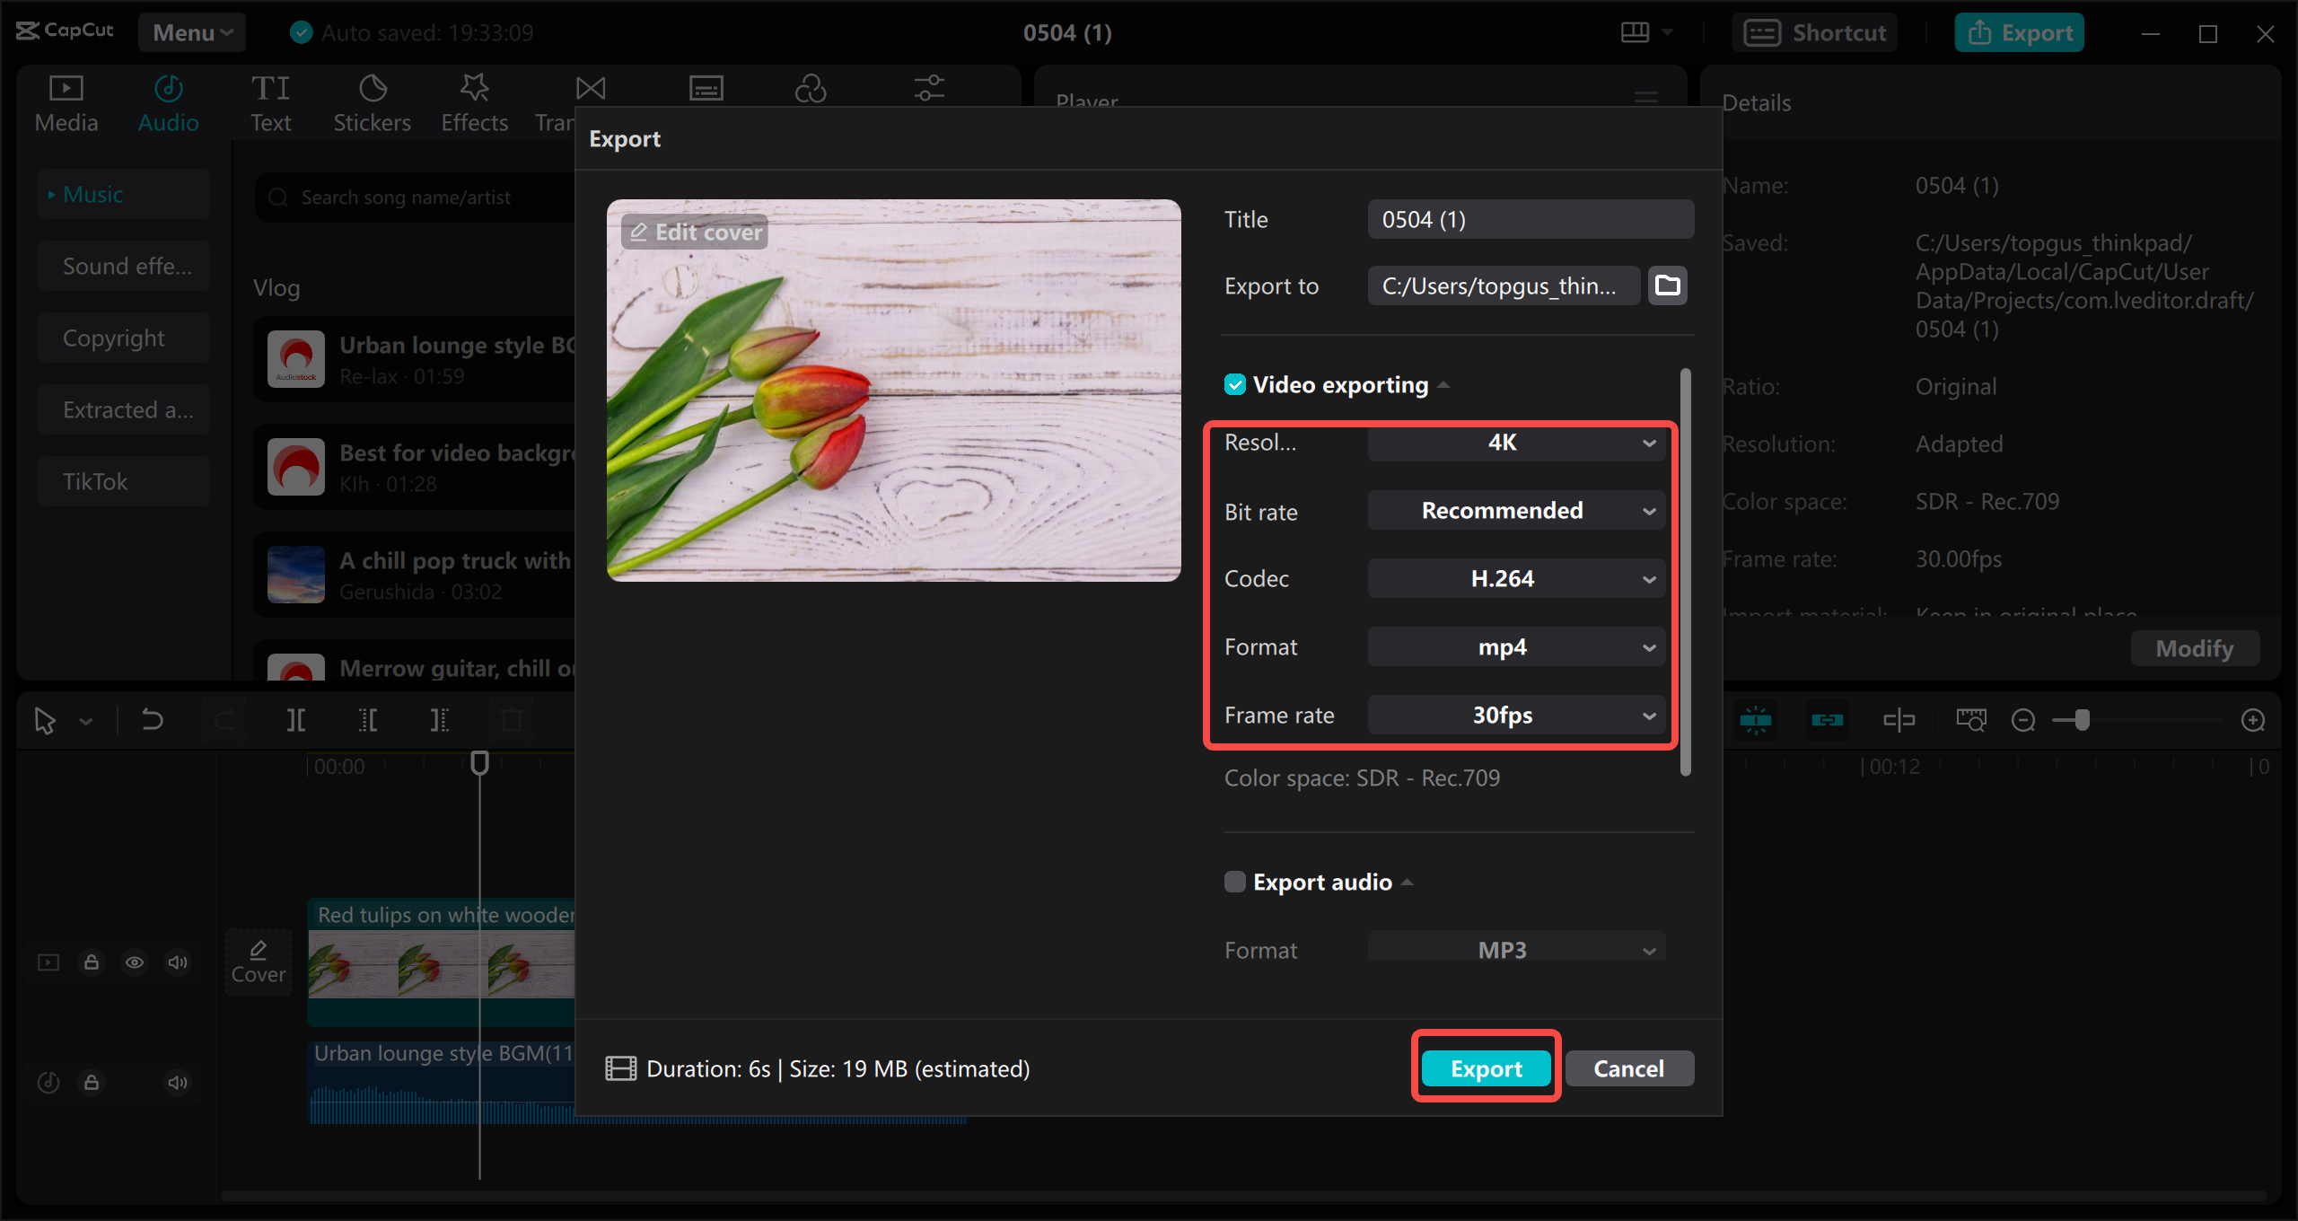The height and width of the screenshot is (1221, 2298).
Task: Click the Cancel button
Action: point(1629,1068)
